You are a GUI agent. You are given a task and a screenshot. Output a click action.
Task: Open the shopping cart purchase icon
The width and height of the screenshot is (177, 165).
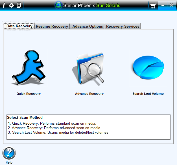point(154,6)
